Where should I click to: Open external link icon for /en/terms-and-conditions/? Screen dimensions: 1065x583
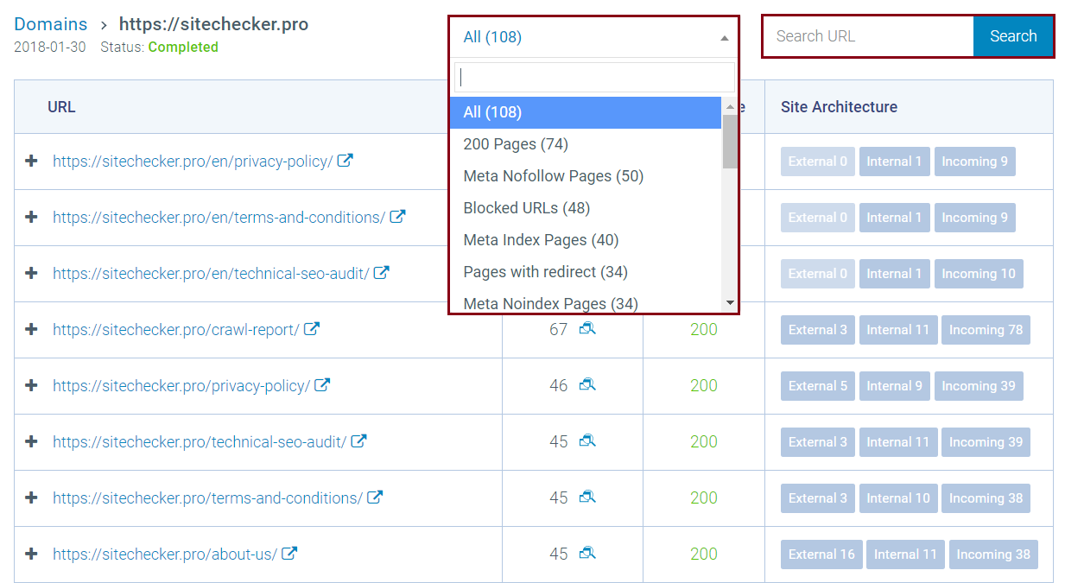point(397,217)
